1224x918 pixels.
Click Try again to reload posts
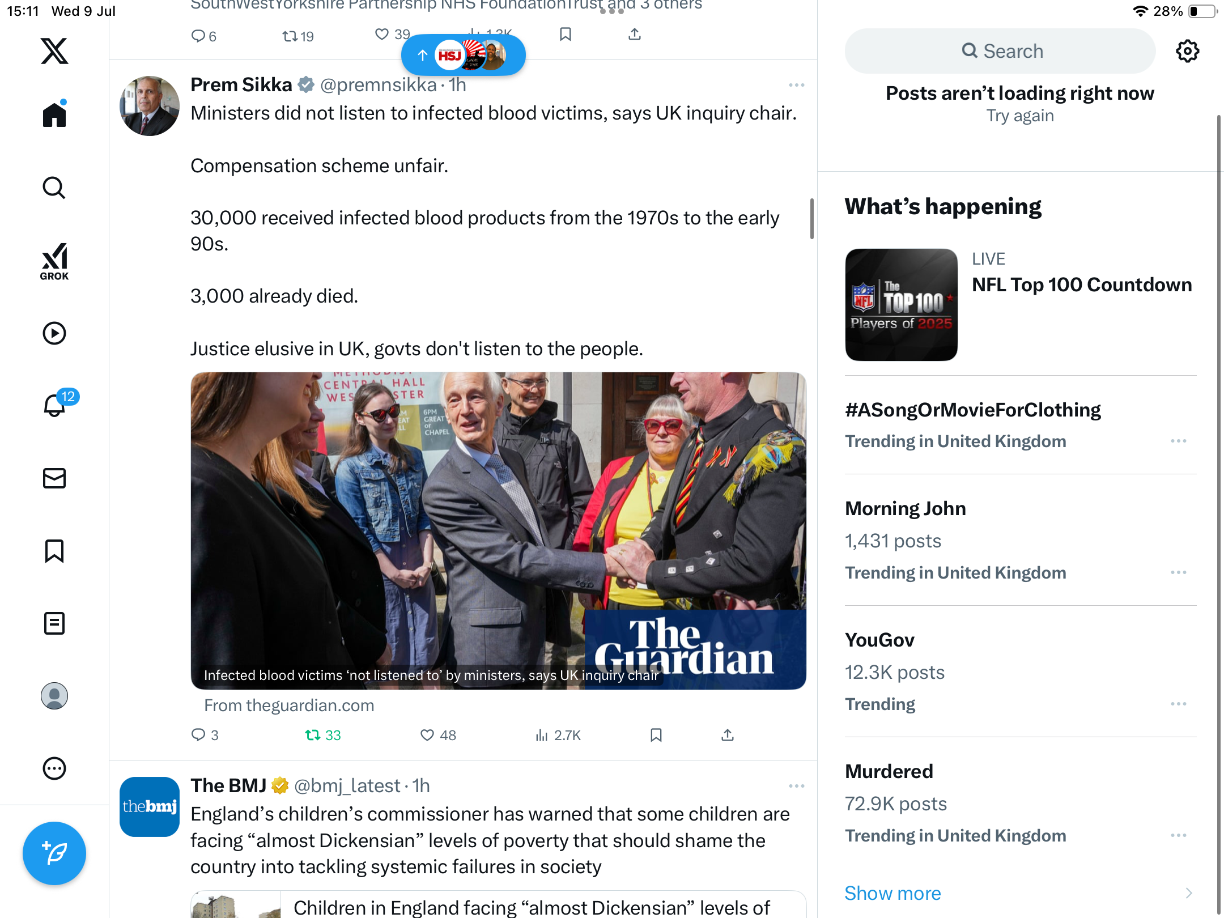tap(1020, 116)
